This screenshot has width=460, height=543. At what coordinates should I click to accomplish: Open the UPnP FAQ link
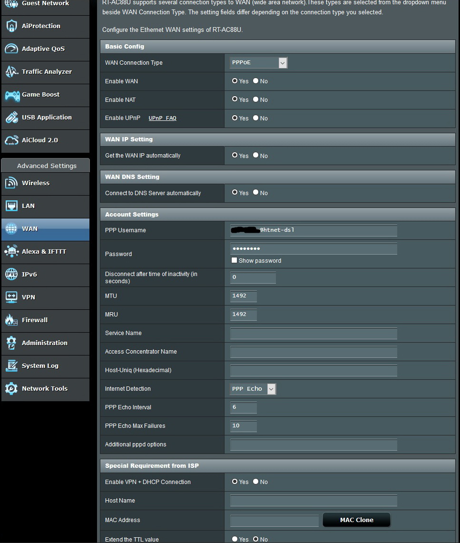click(x=162, y=118)
